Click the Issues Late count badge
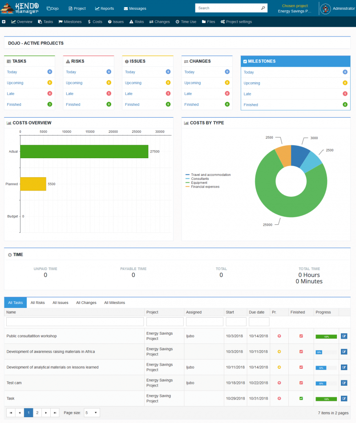This screenshot has height=423, width=356. click(168, 93)
